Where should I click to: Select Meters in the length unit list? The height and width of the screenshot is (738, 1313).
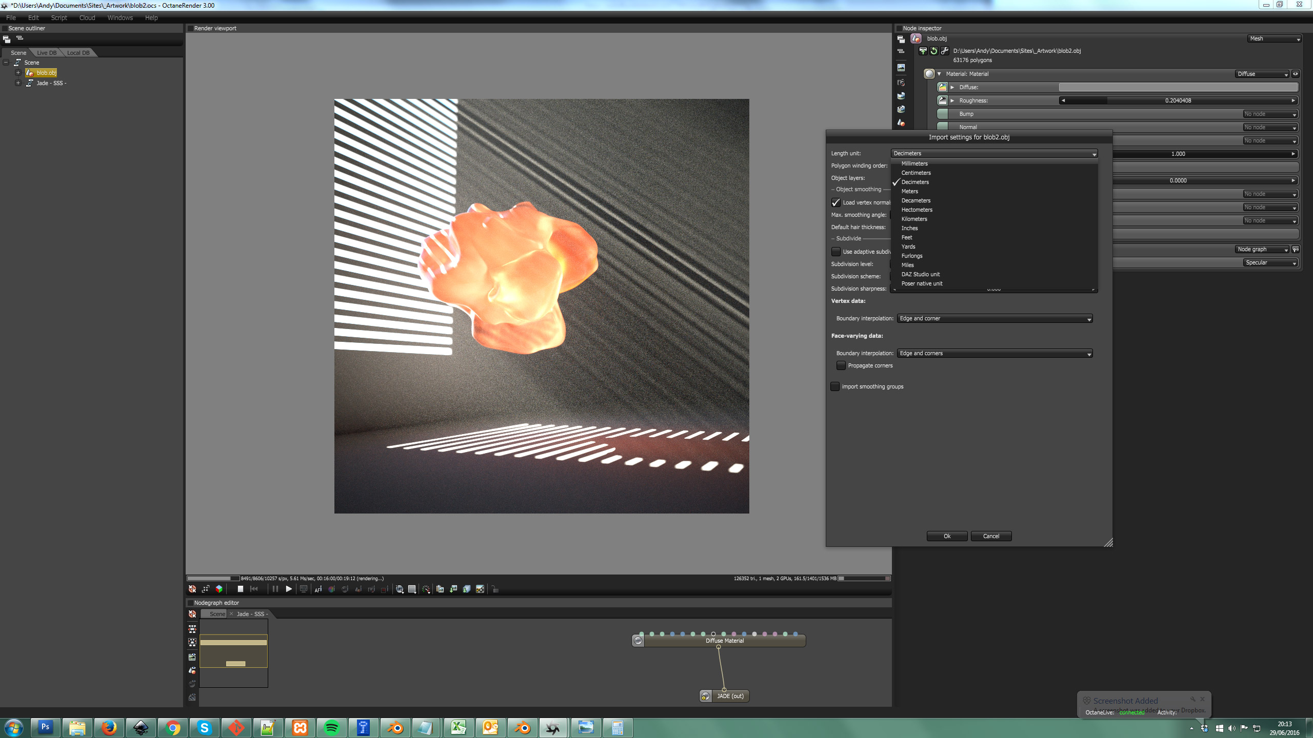tap(910, 191)
